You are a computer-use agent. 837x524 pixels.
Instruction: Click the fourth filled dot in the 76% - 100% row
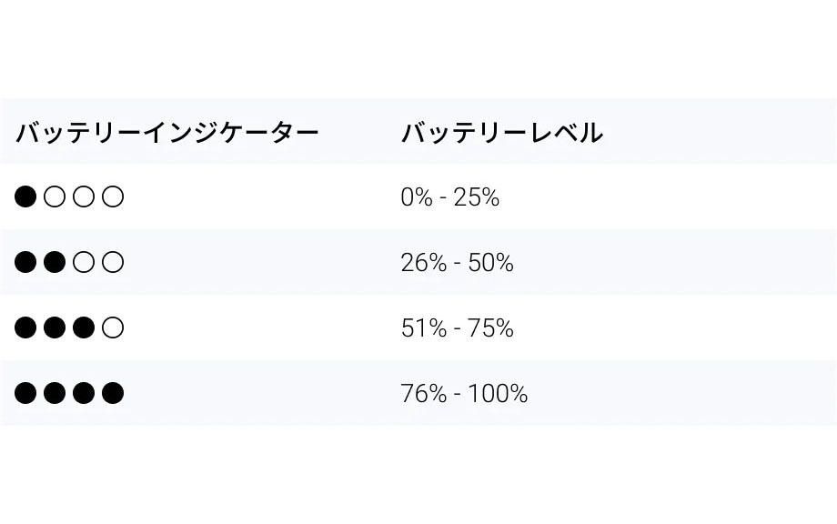coord(112,393)
